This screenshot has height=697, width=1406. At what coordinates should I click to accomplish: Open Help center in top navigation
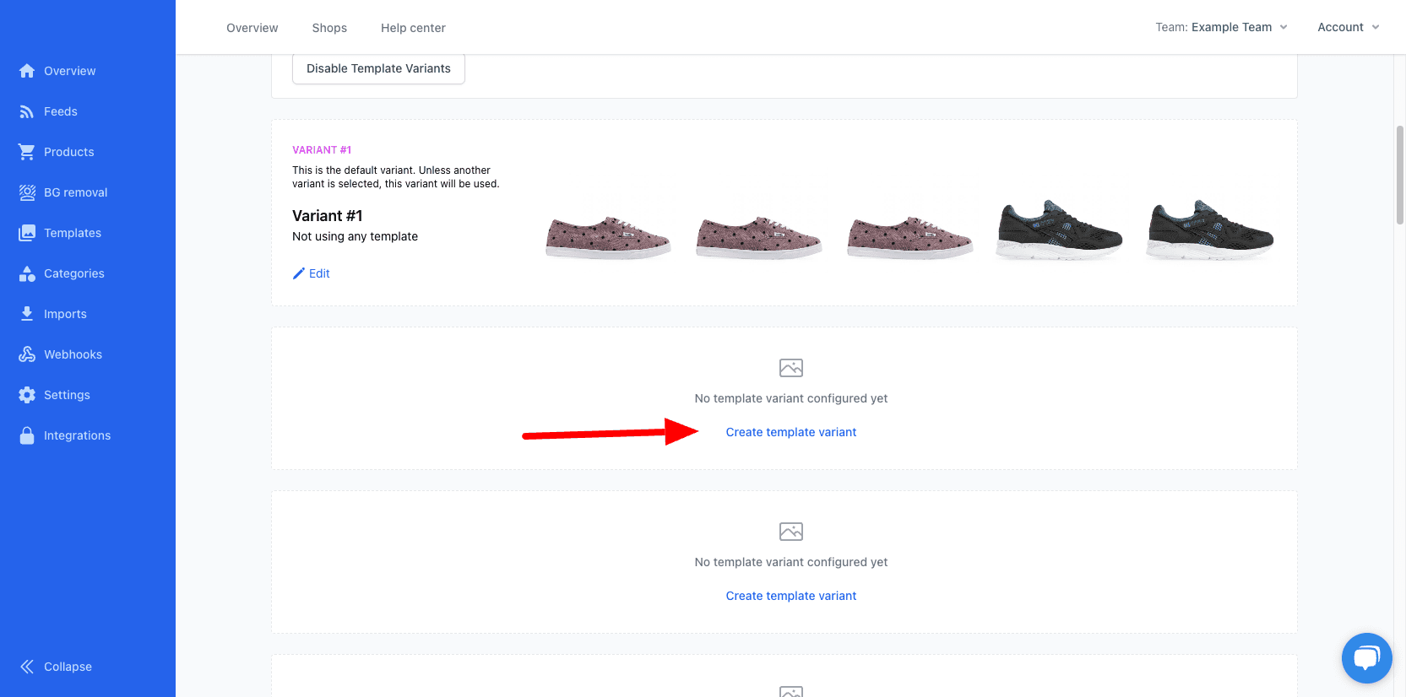click(x=413, y=28)
